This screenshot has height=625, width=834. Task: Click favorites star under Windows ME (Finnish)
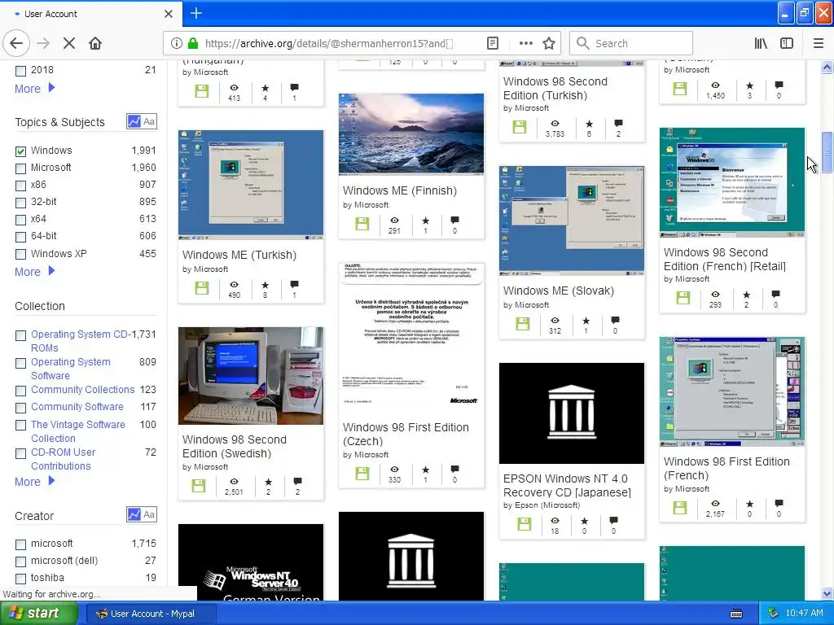(x=425, y=220)
